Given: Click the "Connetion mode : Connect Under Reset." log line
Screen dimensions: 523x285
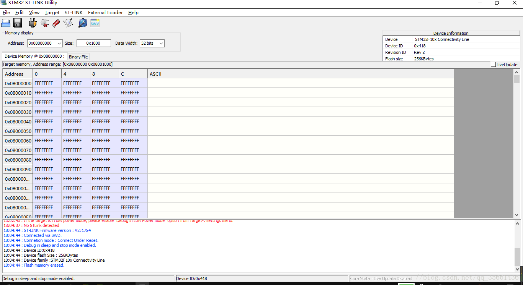Looking at the screenshot, I should click(x=51, y=240).
